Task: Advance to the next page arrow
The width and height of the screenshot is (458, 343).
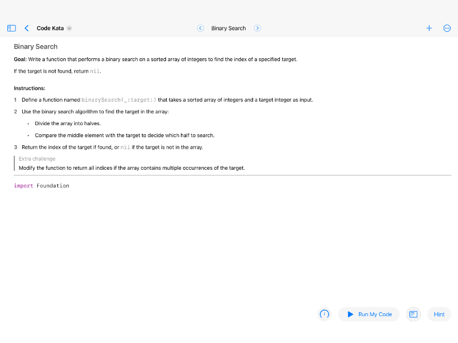Action: tap(258, 28)
